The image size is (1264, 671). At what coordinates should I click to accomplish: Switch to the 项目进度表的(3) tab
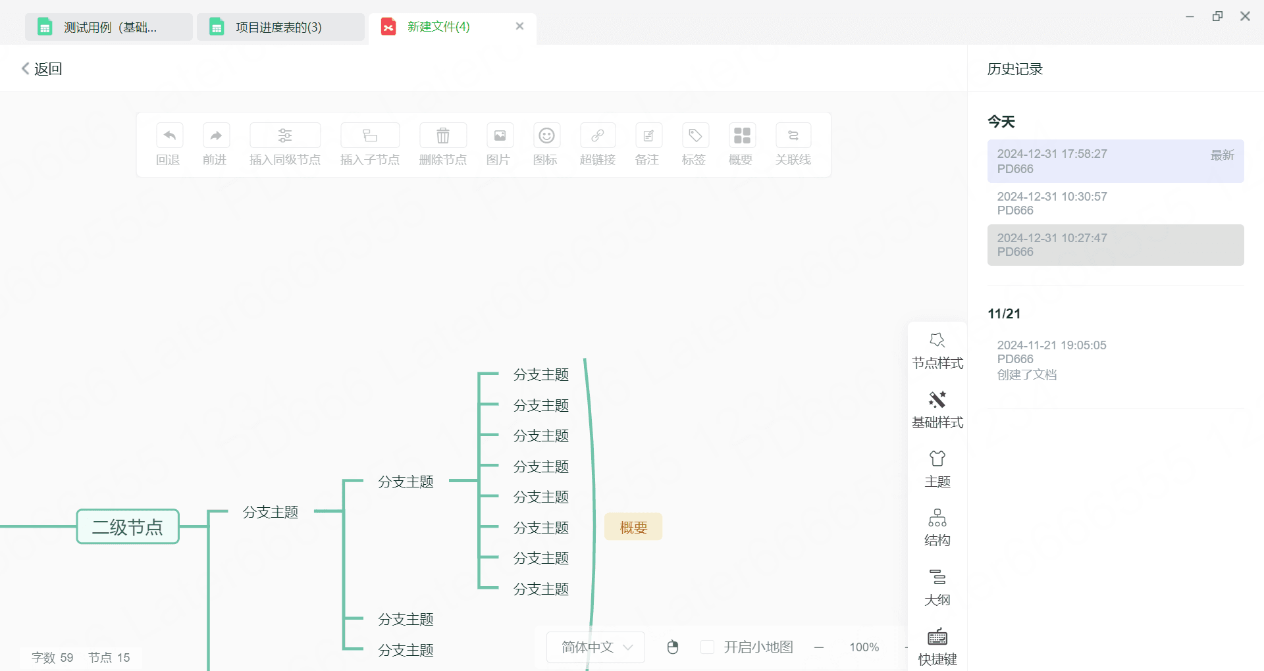point(280,27)
